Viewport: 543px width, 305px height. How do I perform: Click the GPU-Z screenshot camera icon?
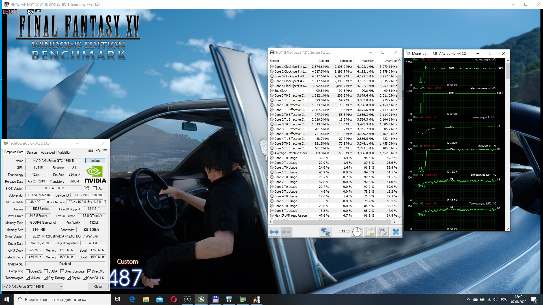90,151
